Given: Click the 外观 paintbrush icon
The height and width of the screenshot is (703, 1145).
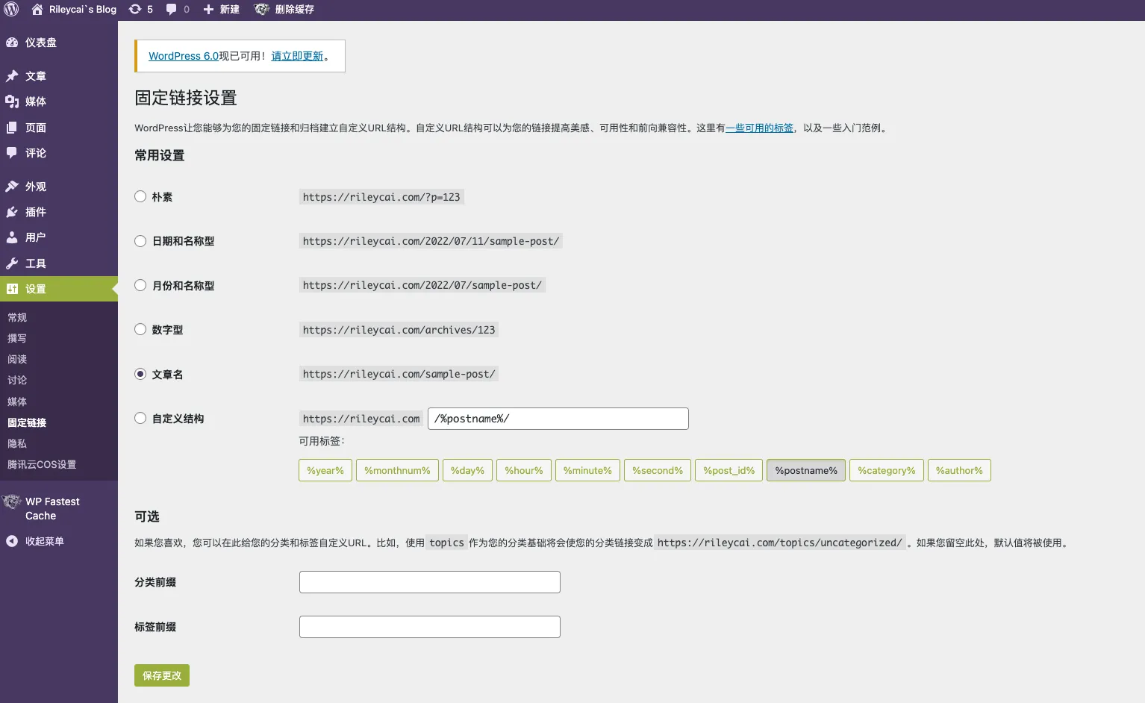Looking at the screenshot, I should click(12, 187).
